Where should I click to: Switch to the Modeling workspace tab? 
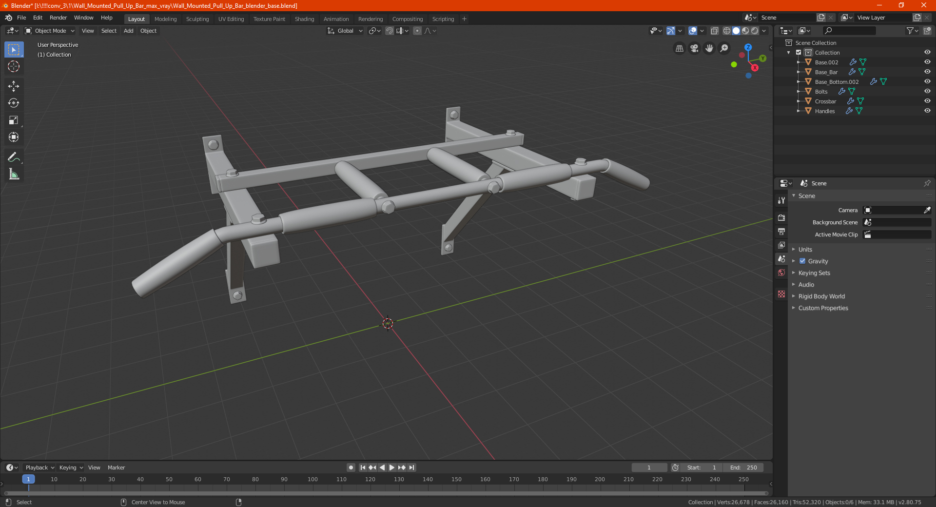click(x=165, y=19)
